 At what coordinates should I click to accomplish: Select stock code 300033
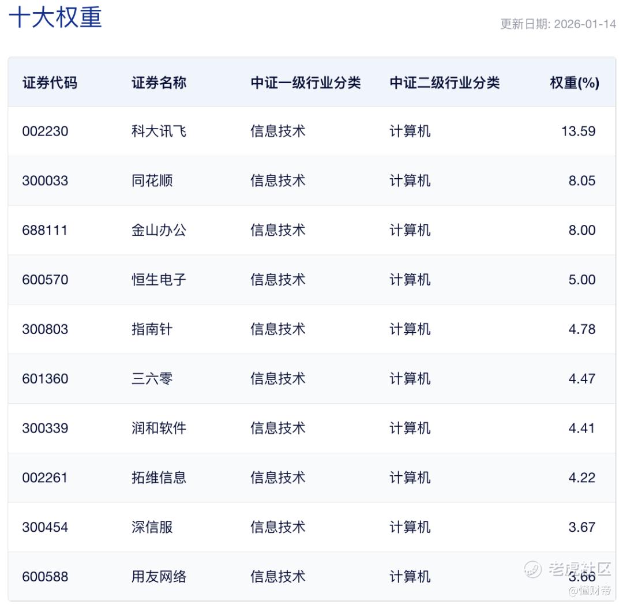tap(46, 181)
